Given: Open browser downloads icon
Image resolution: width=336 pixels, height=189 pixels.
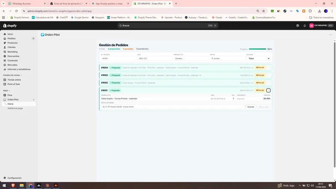Looking at the screenshot, I should point(319,11).
